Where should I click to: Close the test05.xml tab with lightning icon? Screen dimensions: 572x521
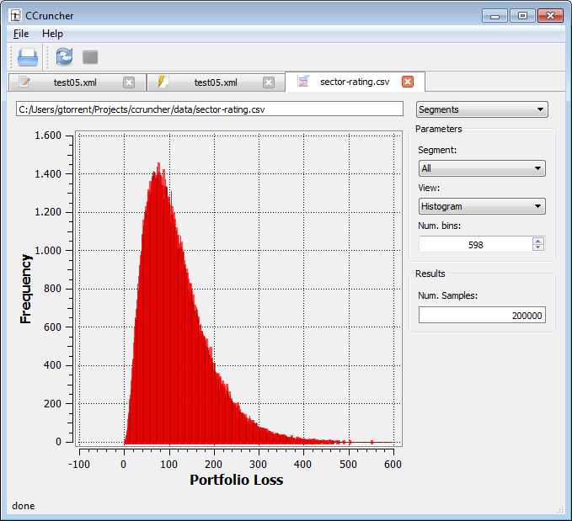coord(269,82)
